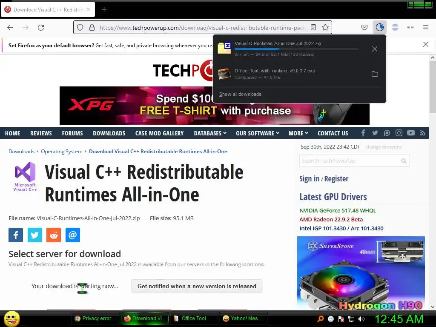This screenshot has width=436, height=327.
Task: Bookmark this page with the star icon
Action: point(325,27)
